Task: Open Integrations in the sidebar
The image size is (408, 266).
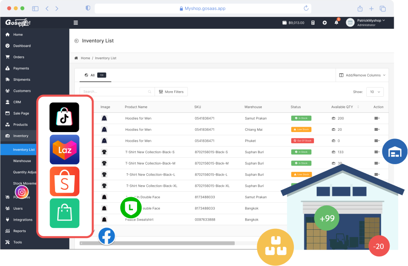Action: [22, 219]
